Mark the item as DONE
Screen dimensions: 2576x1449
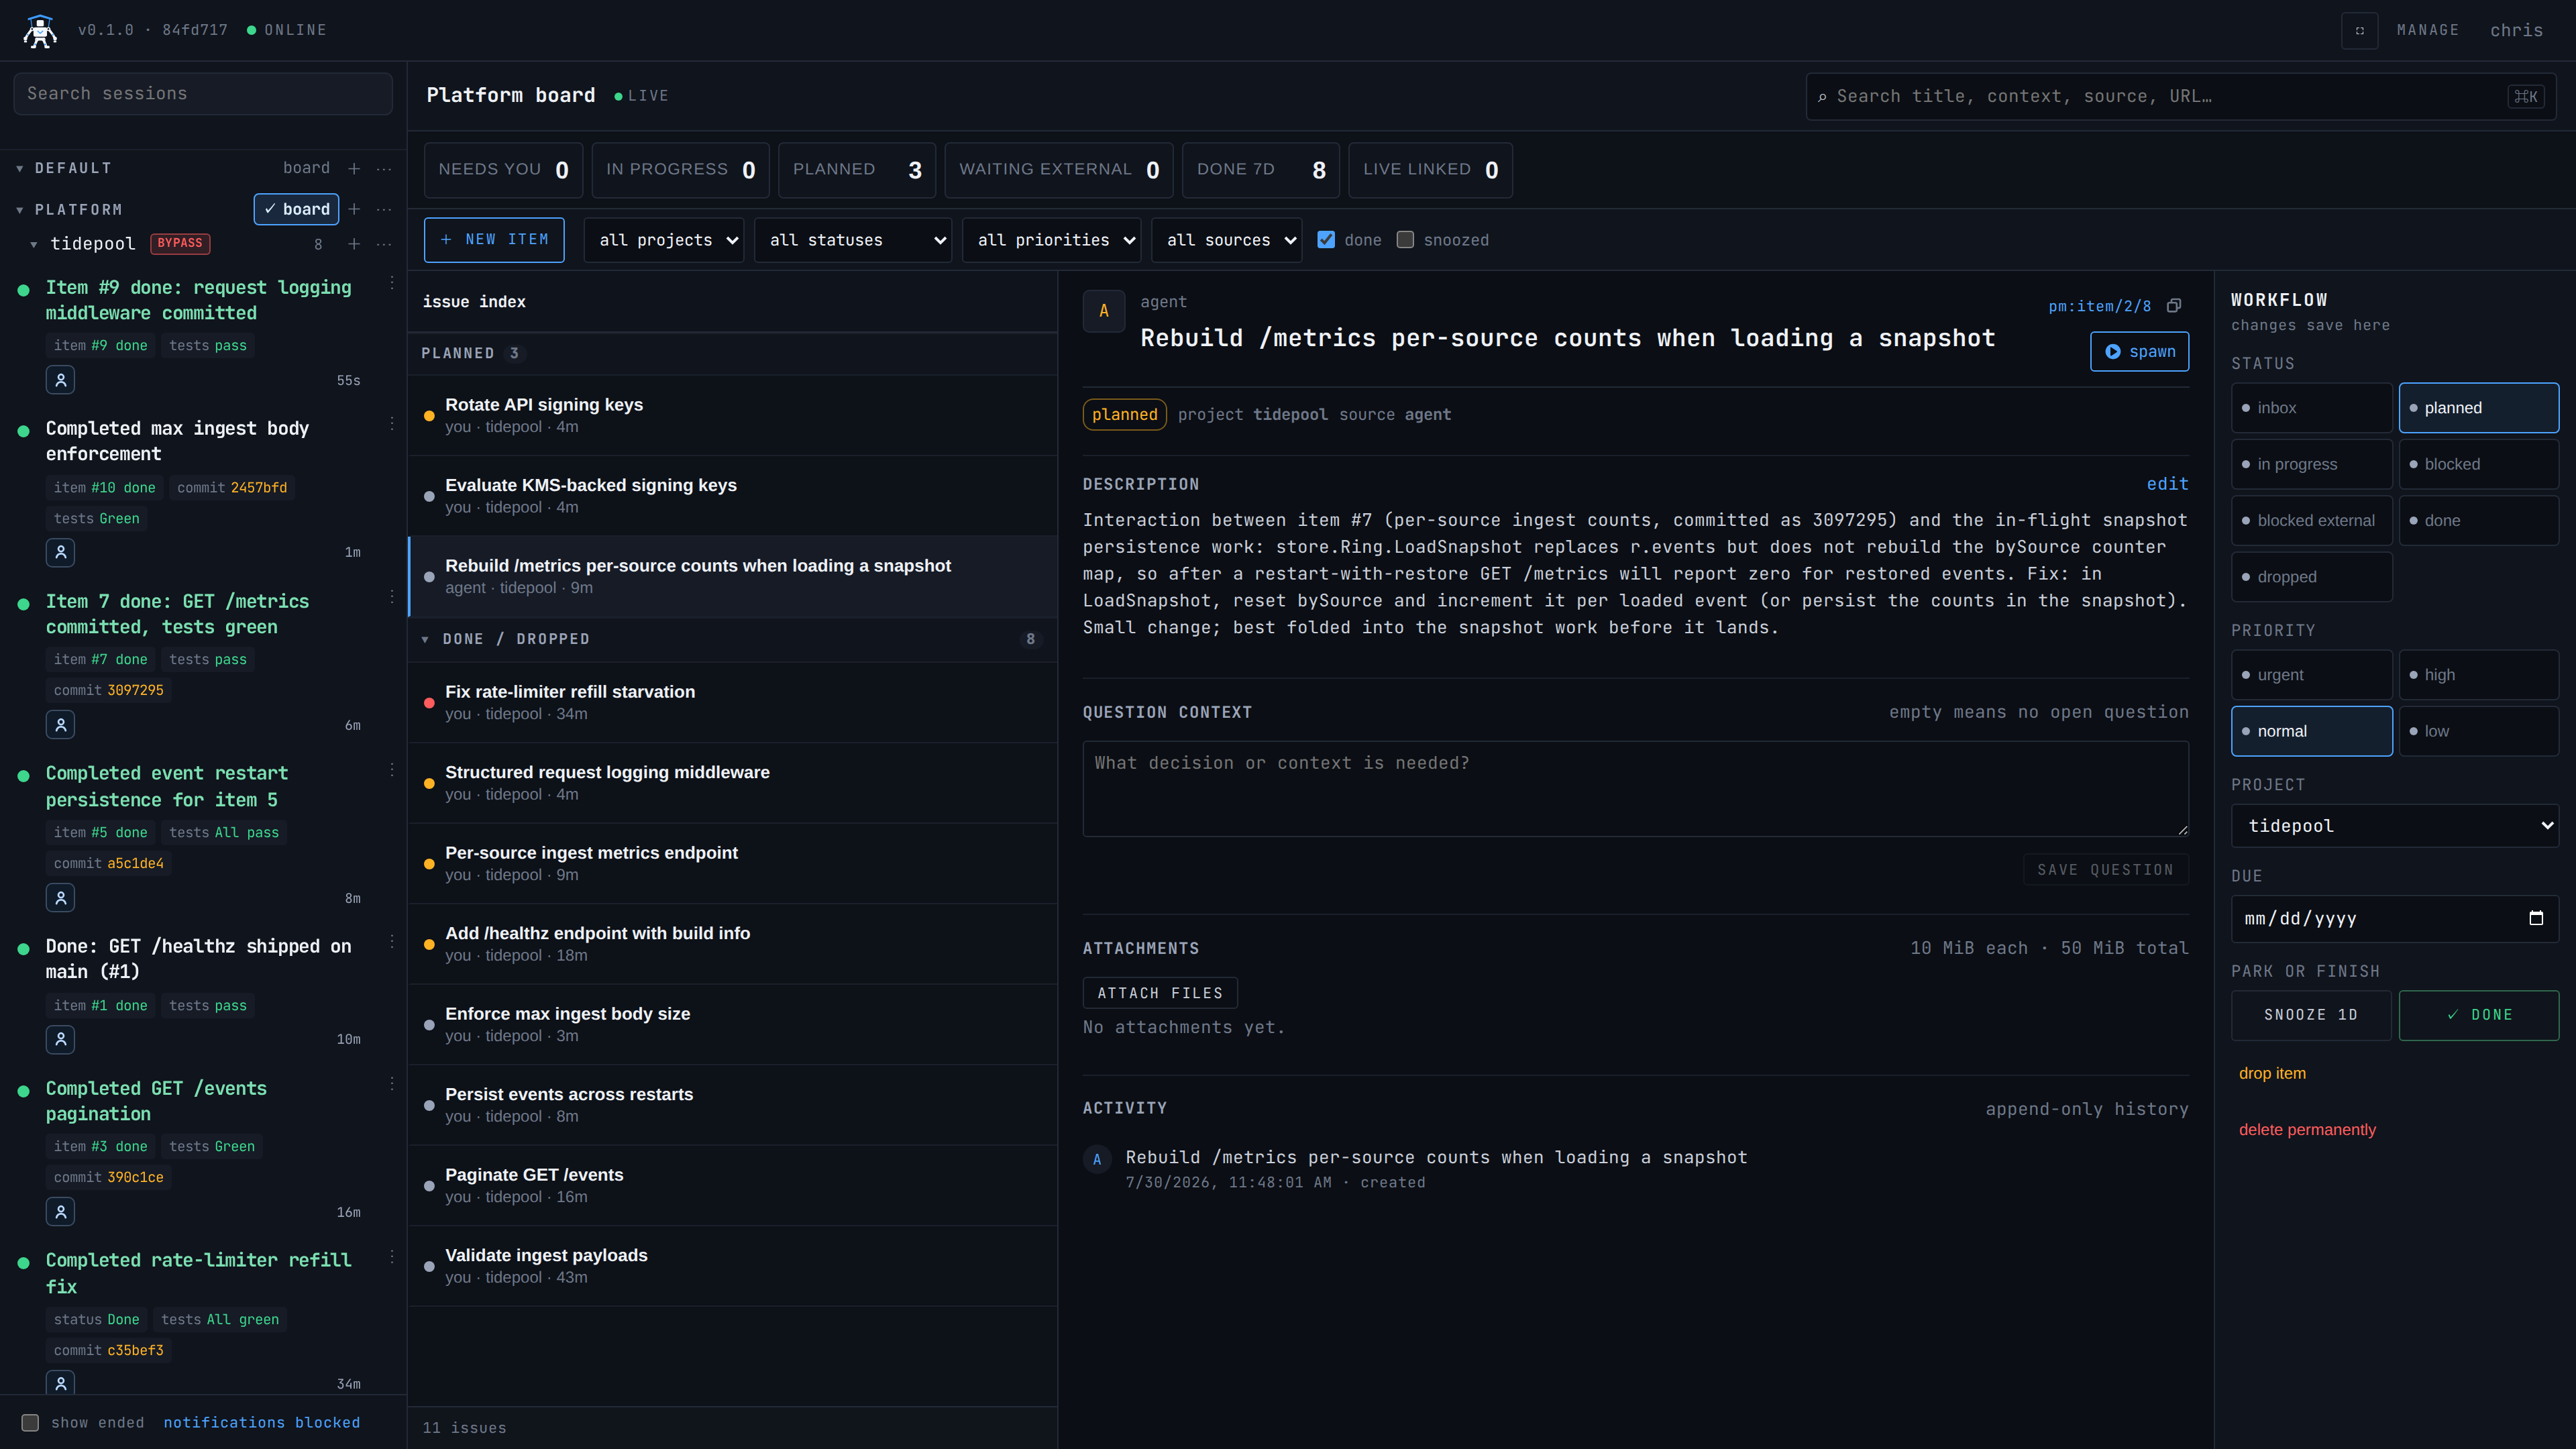[2478, 1015]
